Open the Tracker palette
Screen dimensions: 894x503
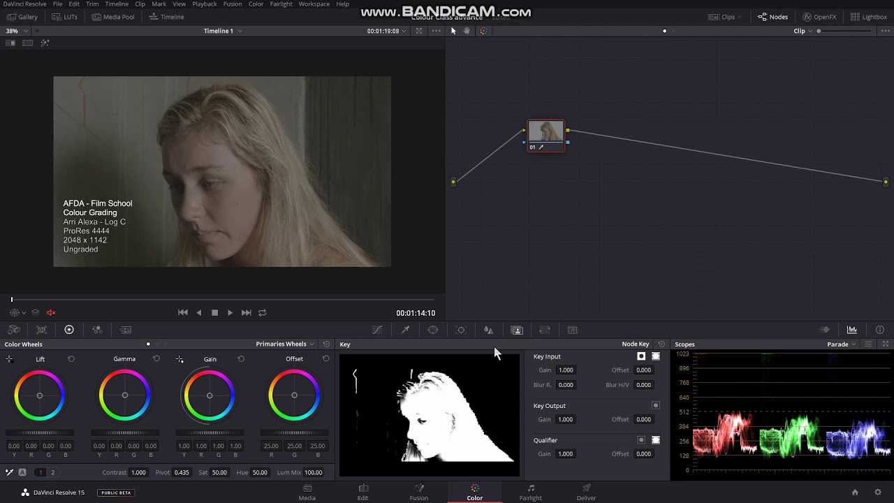(x=461, y=330)
